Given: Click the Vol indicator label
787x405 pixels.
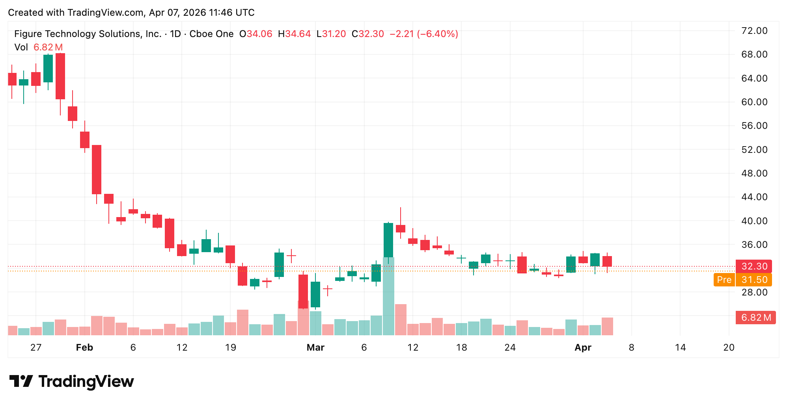Looking at the screenshot, I should coord(21,47).
